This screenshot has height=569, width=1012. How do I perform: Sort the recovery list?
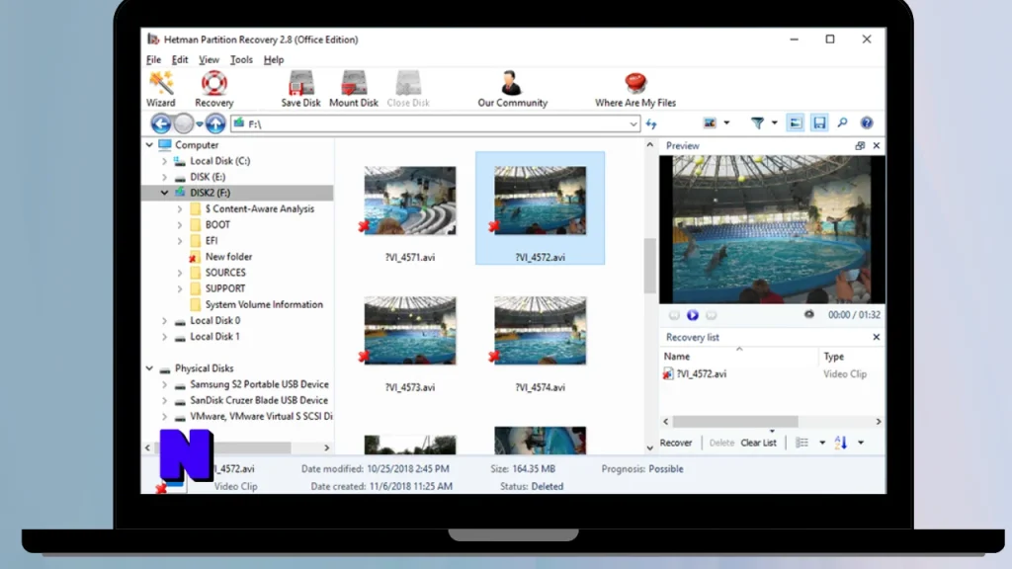[840, 443]
